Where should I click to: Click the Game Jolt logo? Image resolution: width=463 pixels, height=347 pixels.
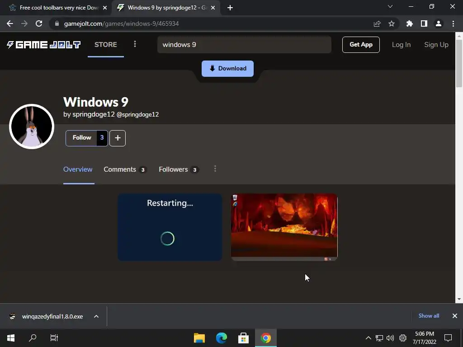44,45
